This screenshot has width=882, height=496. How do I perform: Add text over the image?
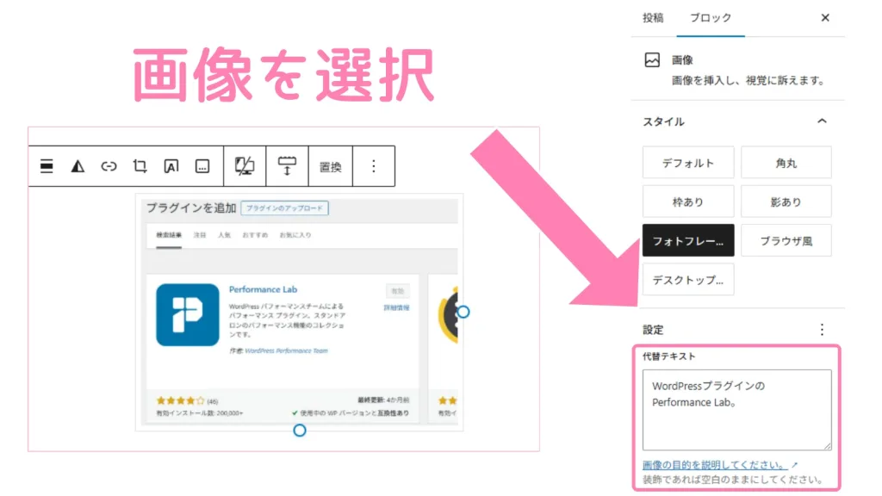point(171,165)
